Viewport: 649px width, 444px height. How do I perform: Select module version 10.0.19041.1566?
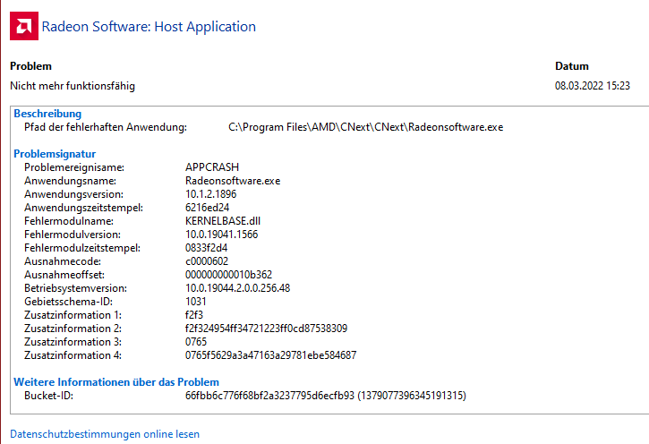221,235
